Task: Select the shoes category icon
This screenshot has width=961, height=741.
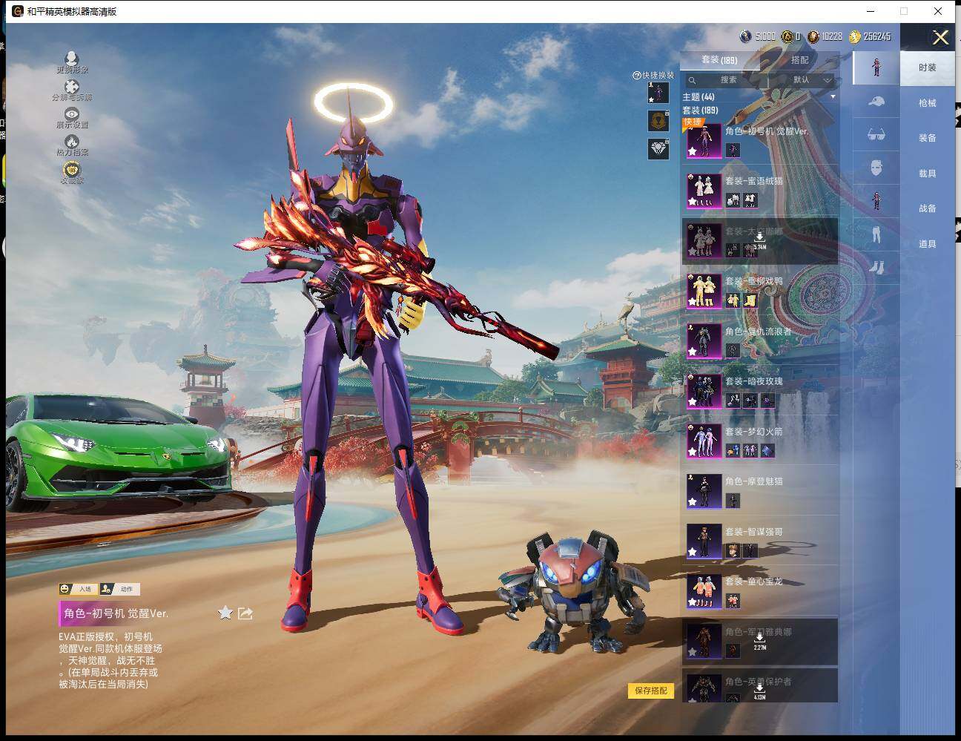Action: tap(876, 266)
